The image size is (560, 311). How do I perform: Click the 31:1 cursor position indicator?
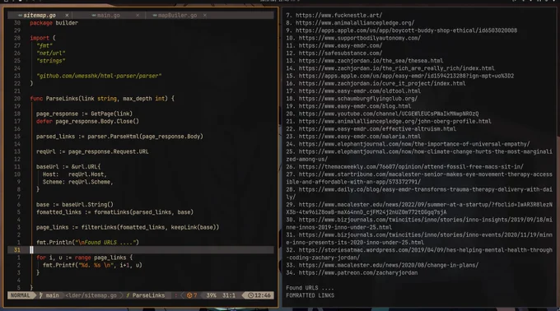click(x=229, y=295)
